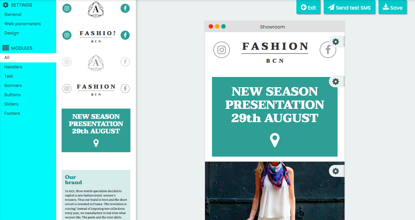Open settings gear on the New Season banner

click(336, 82)
